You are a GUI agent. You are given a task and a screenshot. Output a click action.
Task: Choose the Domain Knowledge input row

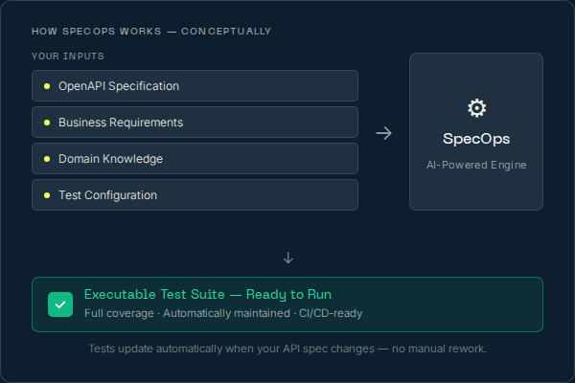click(195, 159)
